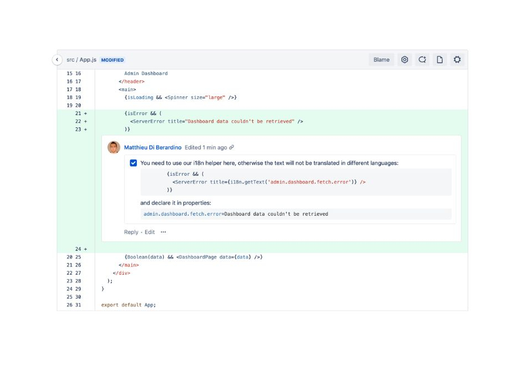
Task: Click the watch target icon in header
Action: (405, 59)
